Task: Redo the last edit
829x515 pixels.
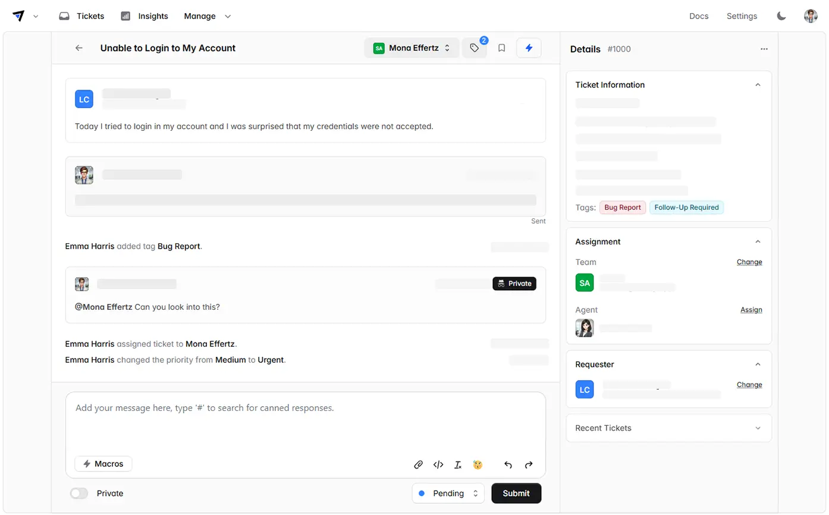Action: click(x=529, y=465)
